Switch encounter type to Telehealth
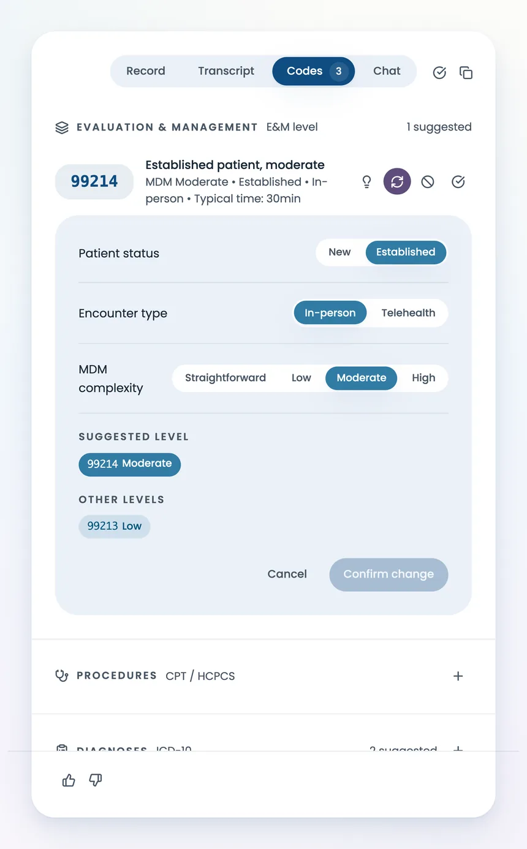 point(408,313)
